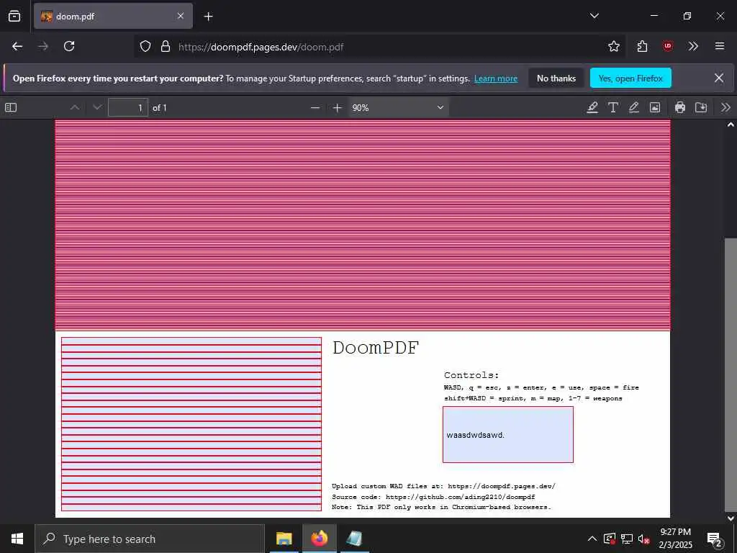Open the List all tabs dropdown
Image resolution: width=737 pixels, height=553 pixels.
594,16
